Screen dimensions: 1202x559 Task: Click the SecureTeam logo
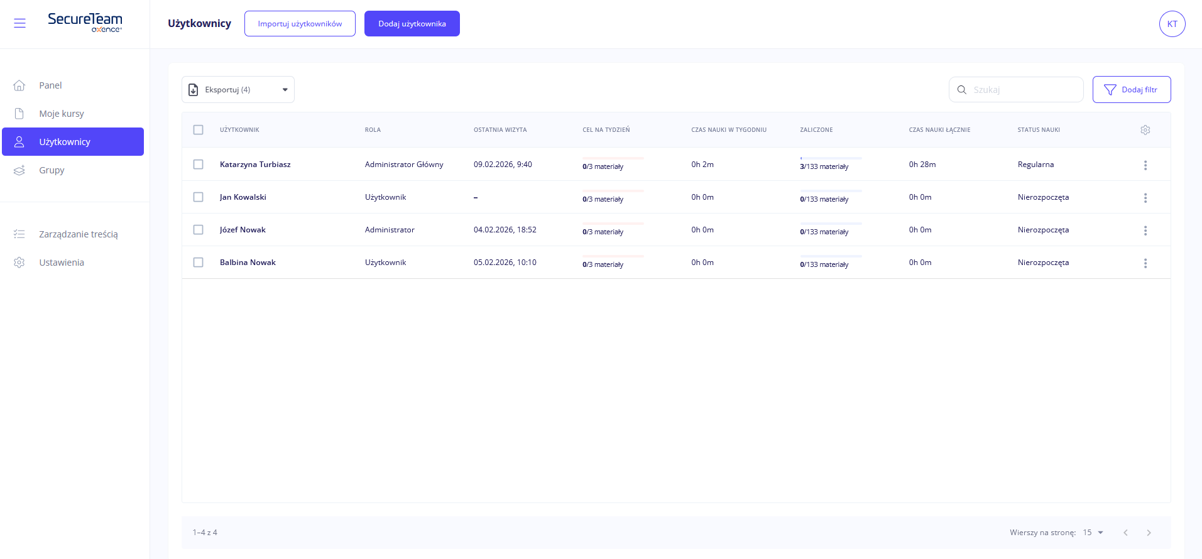coord(85,22)
